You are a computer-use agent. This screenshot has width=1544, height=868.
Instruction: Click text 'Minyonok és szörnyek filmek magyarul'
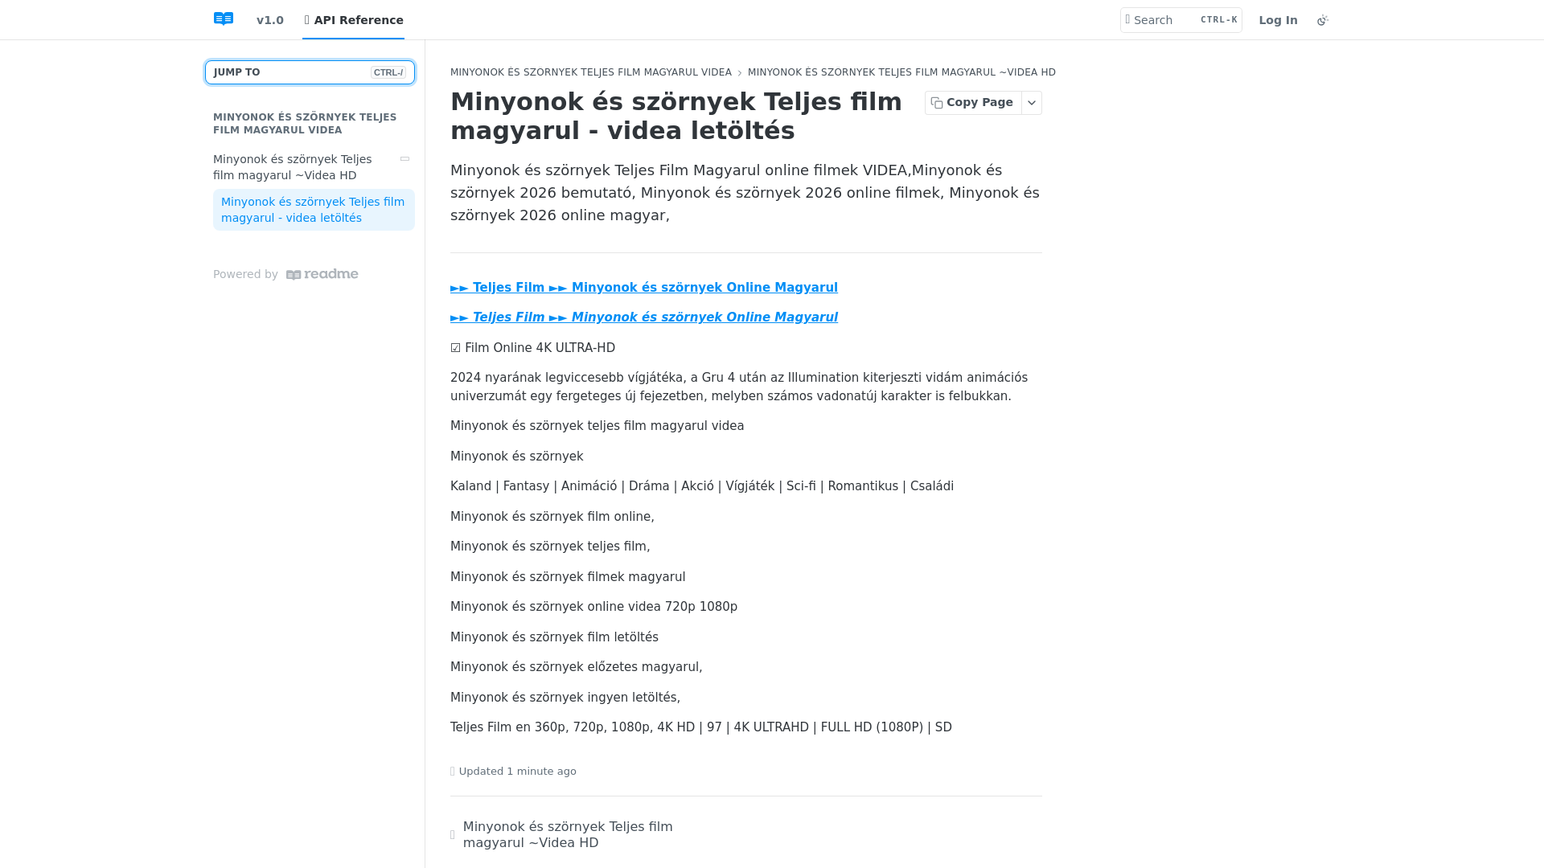tap(568, 577)
